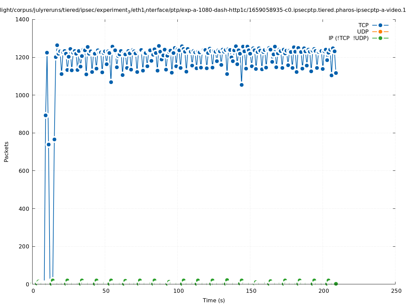Click the first TCP data point near 890 packets

point(45,115)
